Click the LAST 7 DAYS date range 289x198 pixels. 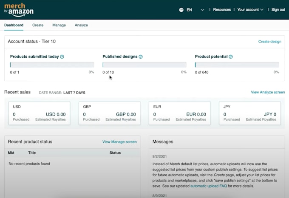coord(74,93)
